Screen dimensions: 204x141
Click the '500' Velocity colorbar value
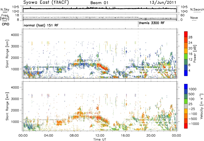191,94
